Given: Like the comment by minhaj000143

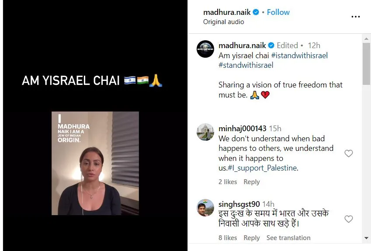Looking at the screenshot, I should [x=349, y=153].
